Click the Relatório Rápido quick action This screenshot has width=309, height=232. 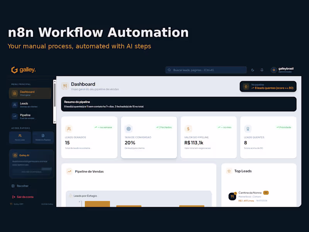pyautogui.click(x=43, y=137)
